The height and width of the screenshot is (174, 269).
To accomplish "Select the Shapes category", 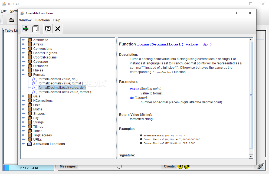I will tap(39, 114).
